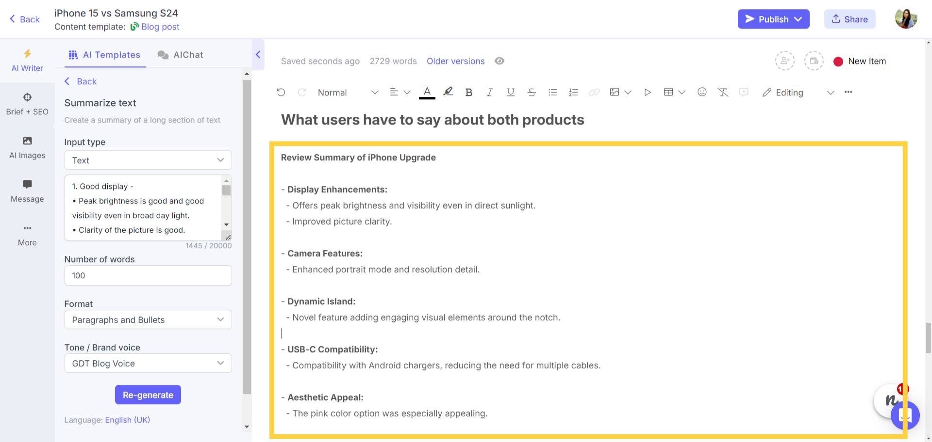This screenshot has width=932, height=442.
Task: Open the Normal paragraph style dropdown
Action: 348,93
